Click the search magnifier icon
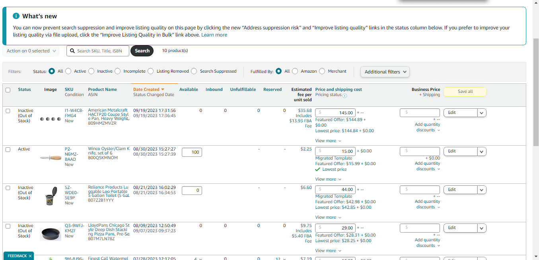The height and width of the screenshot is (260, 539). [72, 51]
